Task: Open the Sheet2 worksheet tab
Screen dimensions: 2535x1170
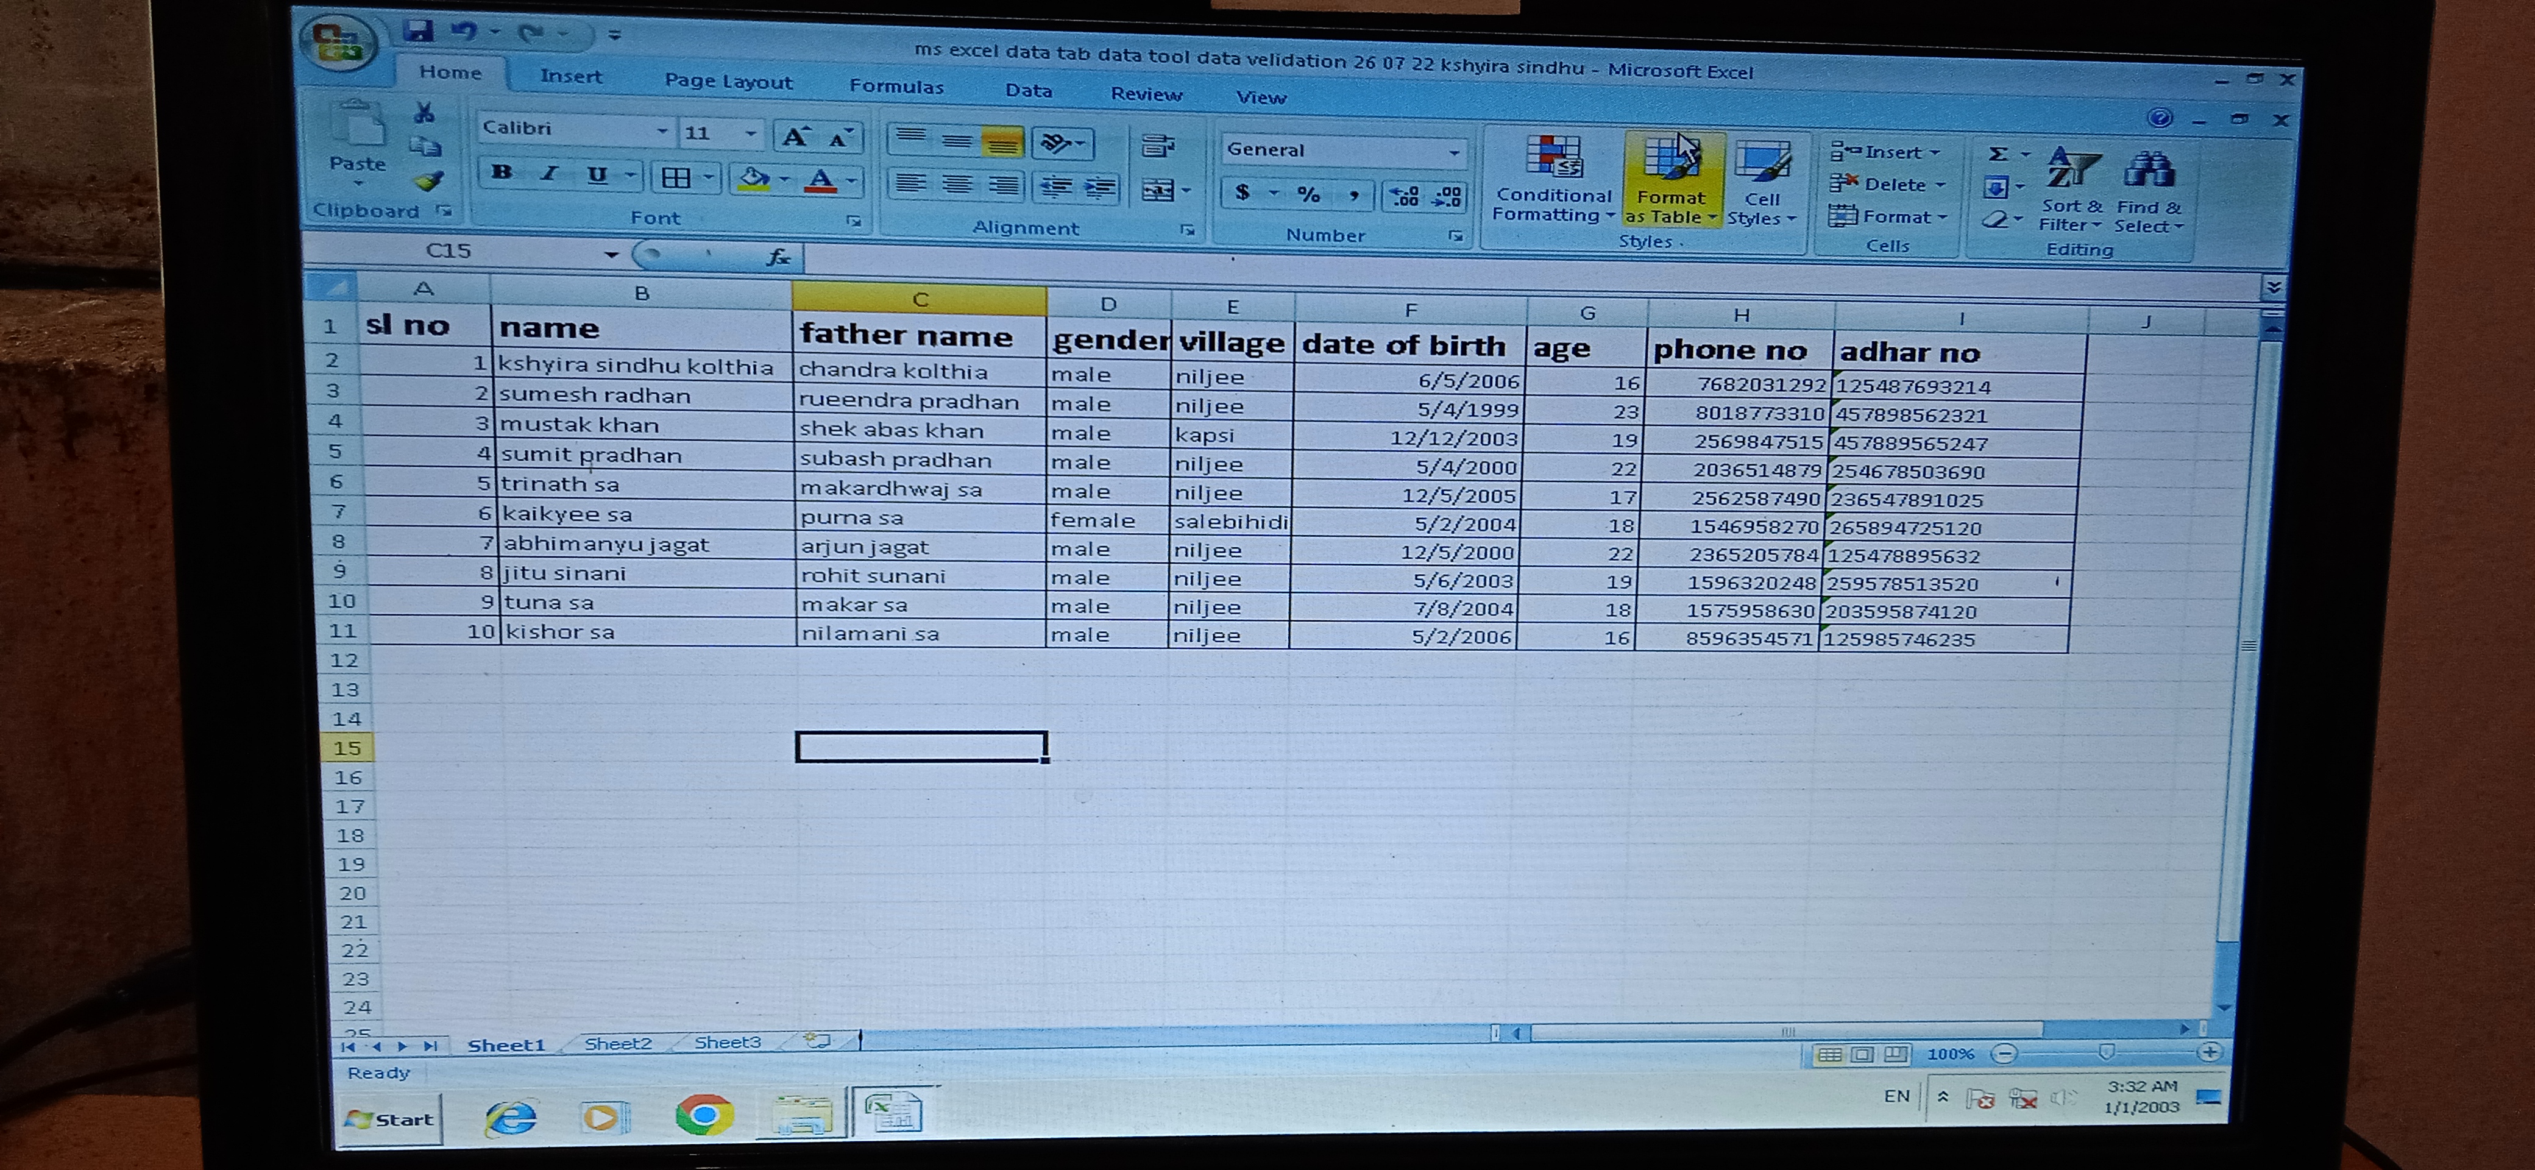Action: 618,1043
